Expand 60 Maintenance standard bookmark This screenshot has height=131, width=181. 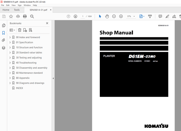[10, 73]
